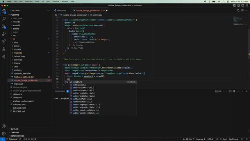Open Spotlight search in macOS menu bar
The height and width of the screenshot is (141, 250).
tap(224, 2)
